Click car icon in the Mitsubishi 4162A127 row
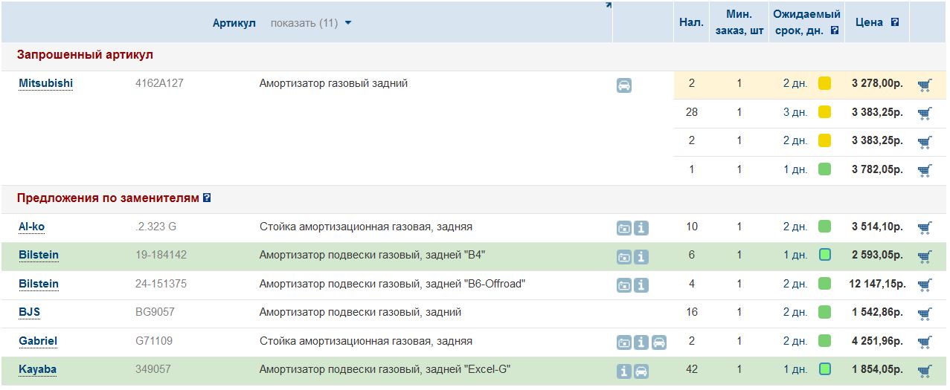The image size is (950, 390). pos(624,85)
